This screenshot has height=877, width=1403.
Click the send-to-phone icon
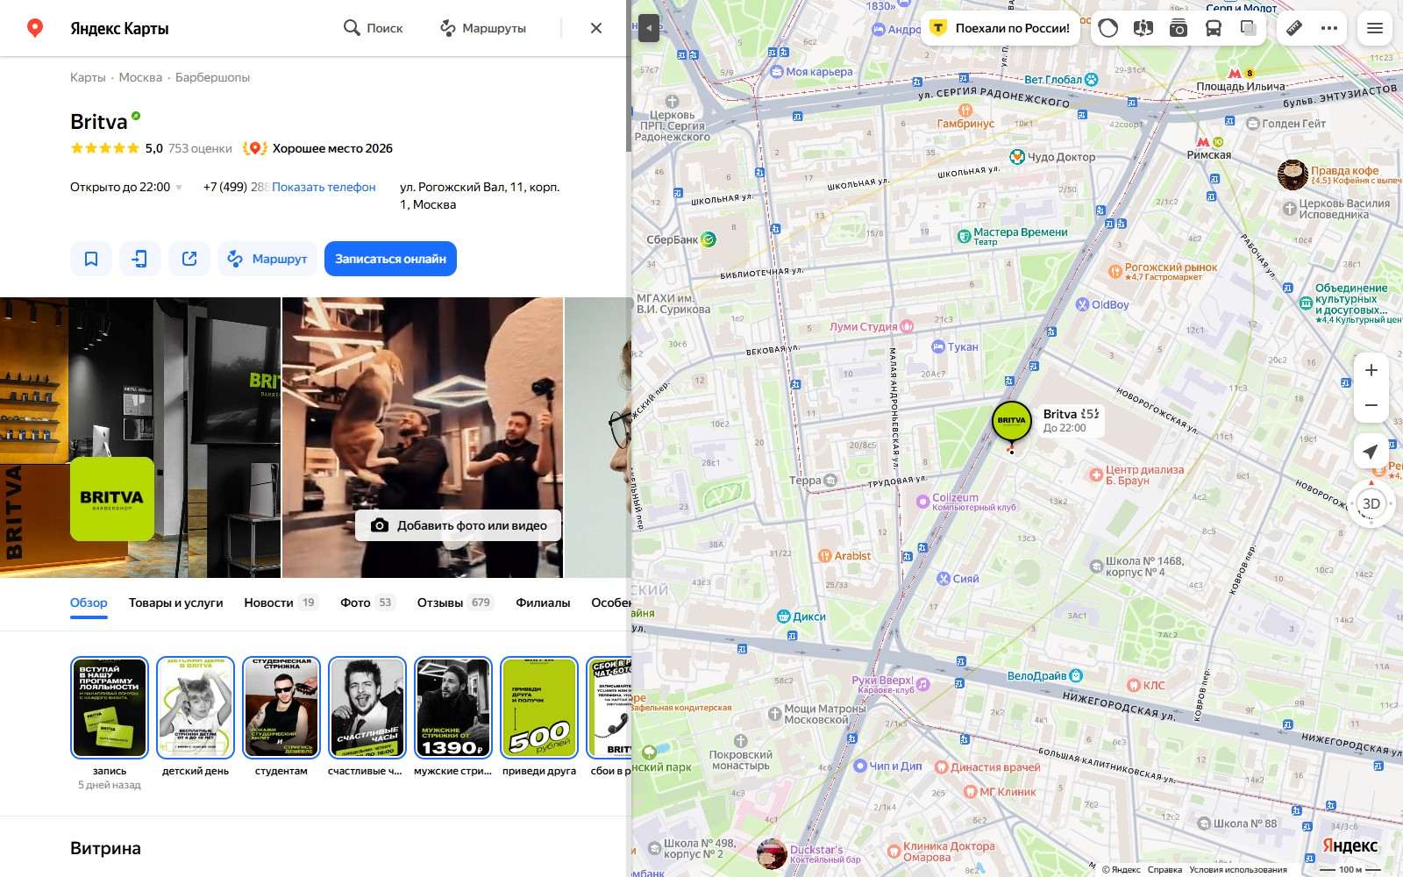[140, 259]
